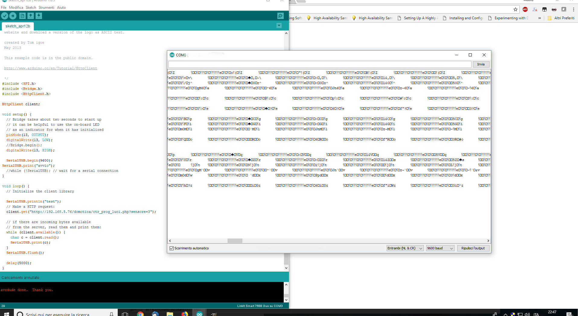Viewport: 578px width, 316px height.
Task: Toggle the Scorrimento automatico checkbox
Action: pos(171,248)
